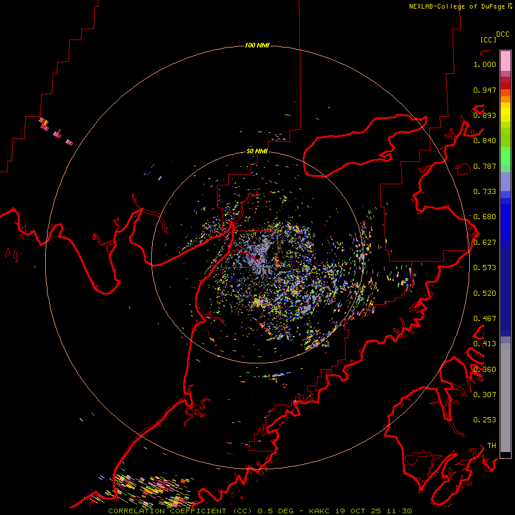Click the 1.000 color scale value
This screenshot has height=515, width=515.
(485, 64)
